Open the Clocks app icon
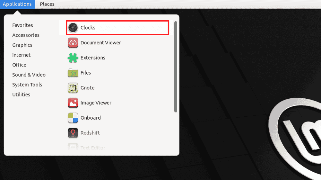321x180 pixels. (73, 28)
